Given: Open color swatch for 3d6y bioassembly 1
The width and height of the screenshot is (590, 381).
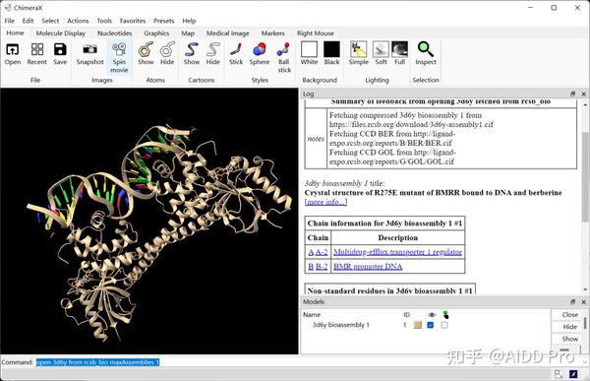Looking at the screenshot, I should pyautogui.click(x=417, y=325).
